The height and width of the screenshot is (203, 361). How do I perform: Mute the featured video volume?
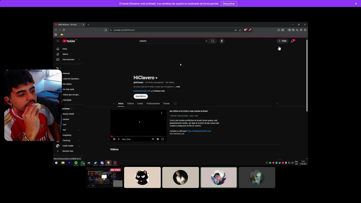119,139
